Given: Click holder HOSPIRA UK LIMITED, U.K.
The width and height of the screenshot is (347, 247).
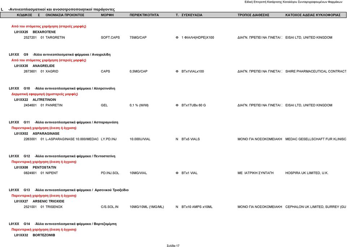Looking at the screenshot, I should [x=307, y=173].
